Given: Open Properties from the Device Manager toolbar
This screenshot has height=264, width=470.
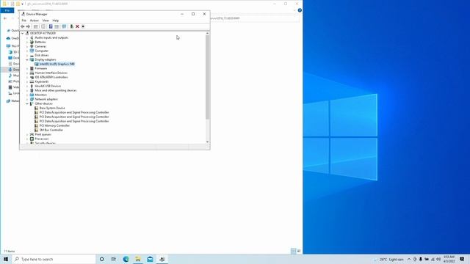Looking at the screenshot, I should (x=43, y=26).
